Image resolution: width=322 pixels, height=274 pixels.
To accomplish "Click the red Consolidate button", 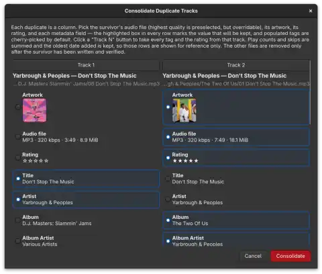I will (290, 256).
